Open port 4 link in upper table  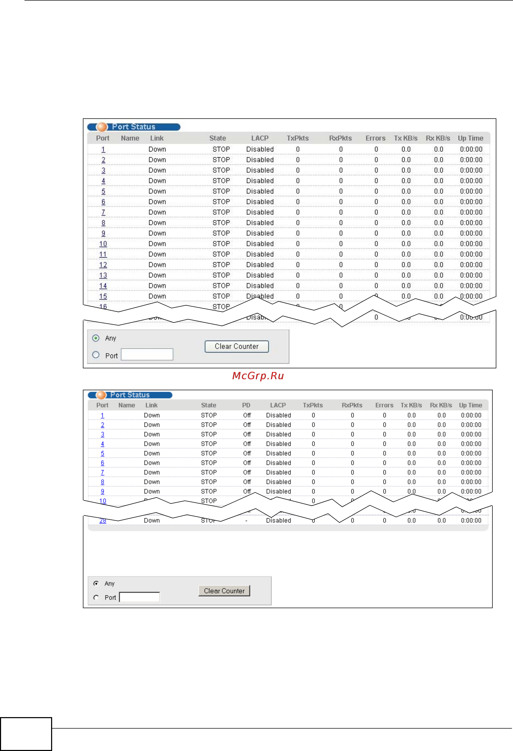click(x=103, y=181)
